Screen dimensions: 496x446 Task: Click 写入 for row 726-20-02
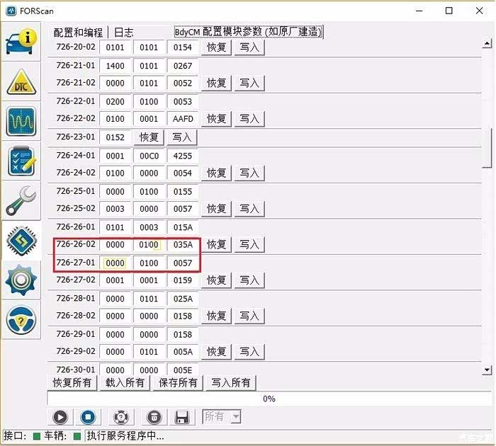point(249,47)
